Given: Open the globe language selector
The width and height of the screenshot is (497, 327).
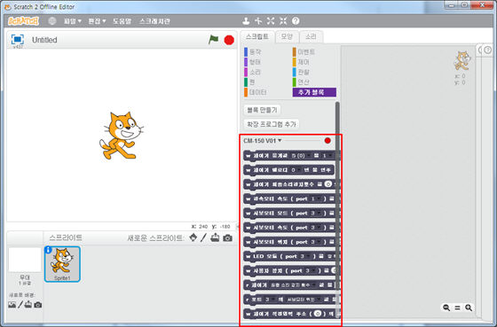Looking at the screenshot, I should [52, 21].
